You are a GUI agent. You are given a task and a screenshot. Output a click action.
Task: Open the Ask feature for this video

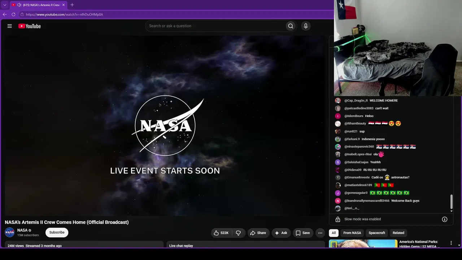pyautogui.click(x=281, y=233)
